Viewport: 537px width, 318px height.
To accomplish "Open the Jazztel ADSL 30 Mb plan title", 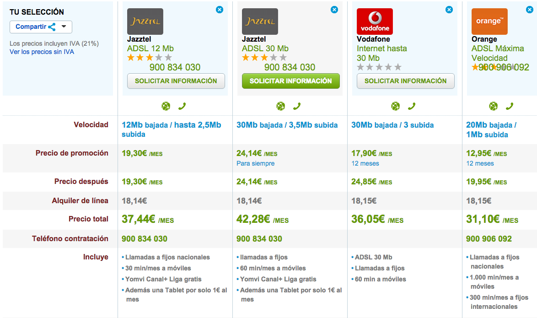I will pyautogui.click(x=265, y=49).
